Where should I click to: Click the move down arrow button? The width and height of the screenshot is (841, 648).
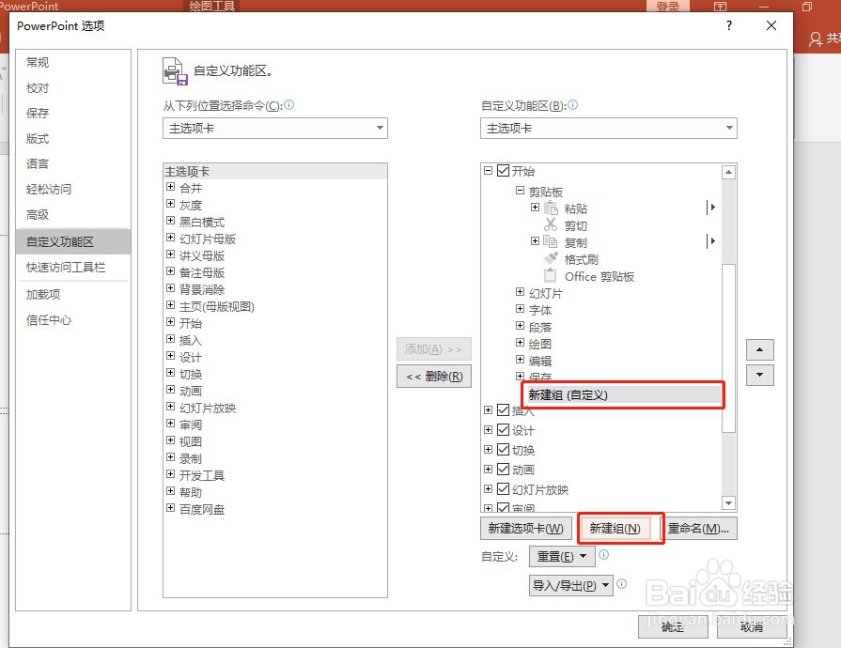759,376
